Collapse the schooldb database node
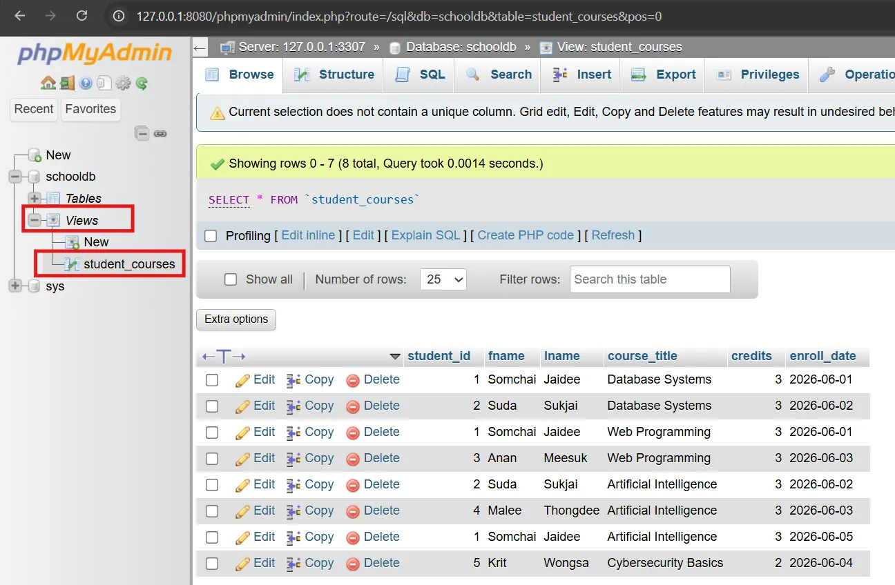The image size is (895, 585). click(x=15, y=177)
